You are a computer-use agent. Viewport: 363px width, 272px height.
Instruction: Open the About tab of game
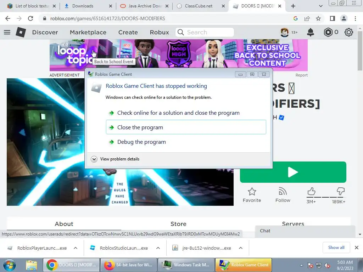pos(64,224)
